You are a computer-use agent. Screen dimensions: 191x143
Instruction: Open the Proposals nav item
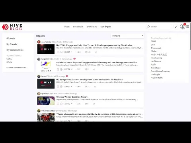(x=78, y=27)
